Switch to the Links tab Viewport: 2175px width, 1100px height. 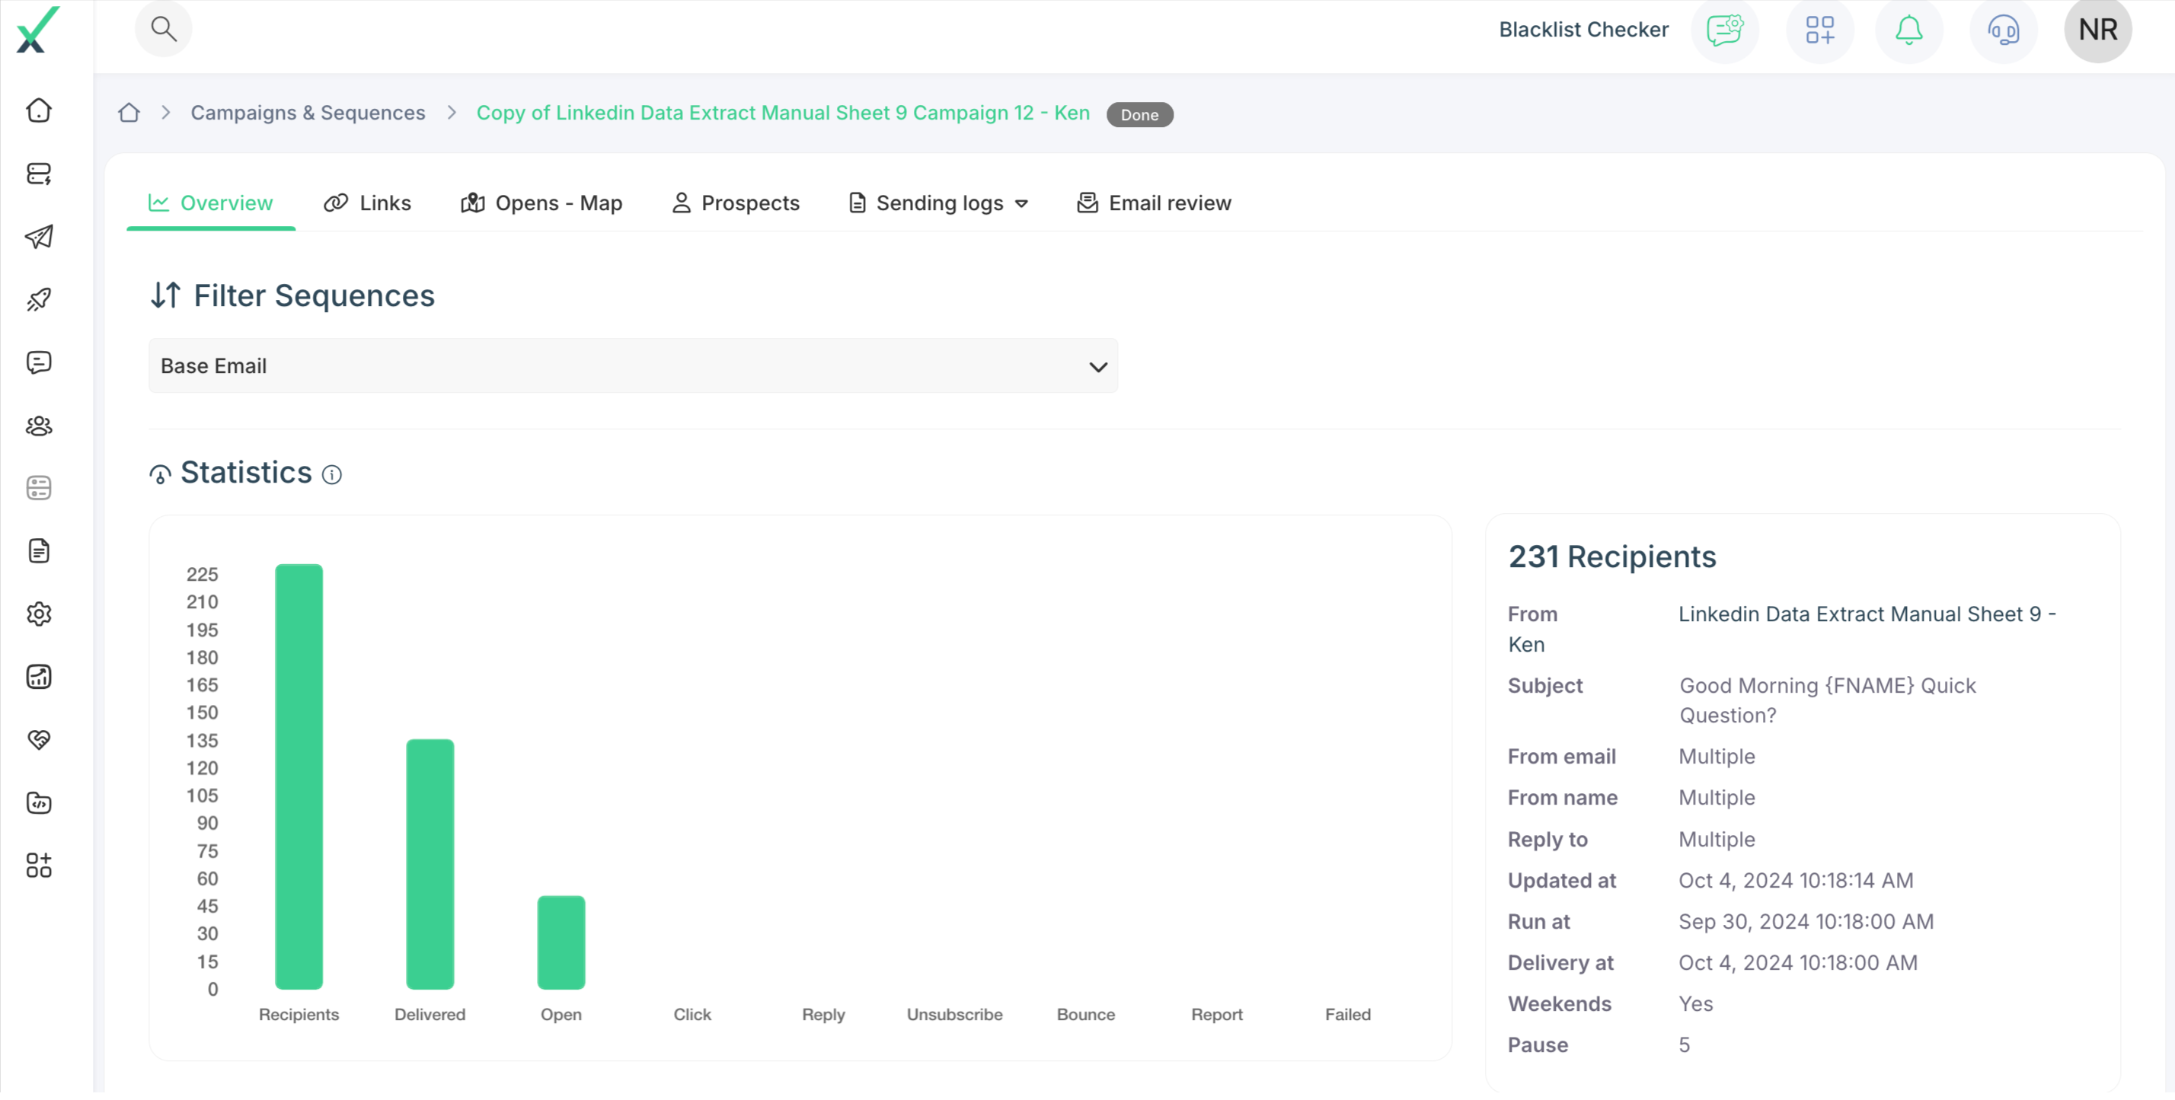pos(367,202)
